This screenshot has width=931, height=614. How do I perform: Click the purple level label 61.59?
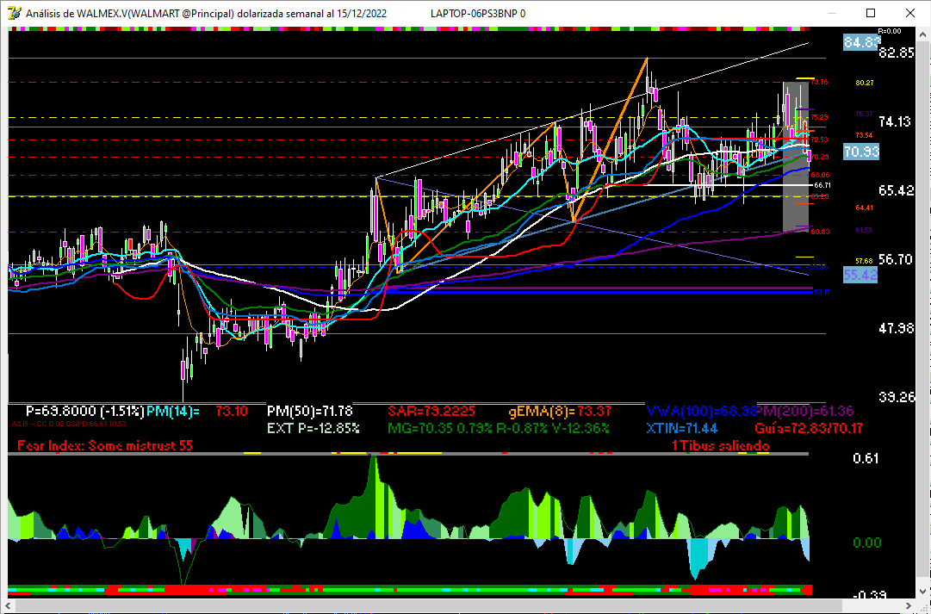point(864,230)
